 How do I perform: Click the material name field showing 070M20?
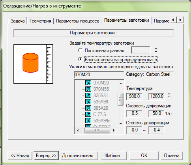coord(99,75)
